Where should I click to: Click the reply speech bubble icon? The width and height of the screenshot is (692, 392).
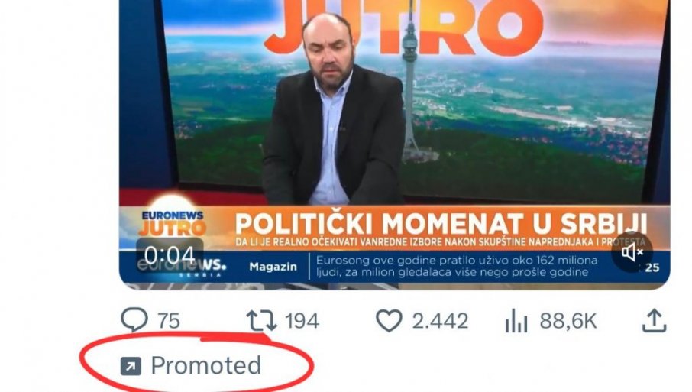pos(134,320)
